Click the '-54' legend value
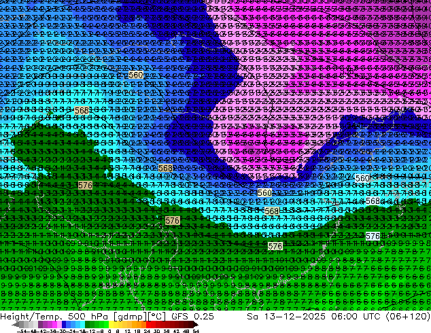431x333 pixels. pyautogui.click(x=22, y=331)
